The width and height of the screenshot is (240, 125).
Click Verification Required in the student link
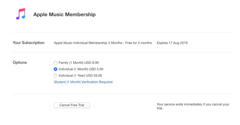point(97,82)
